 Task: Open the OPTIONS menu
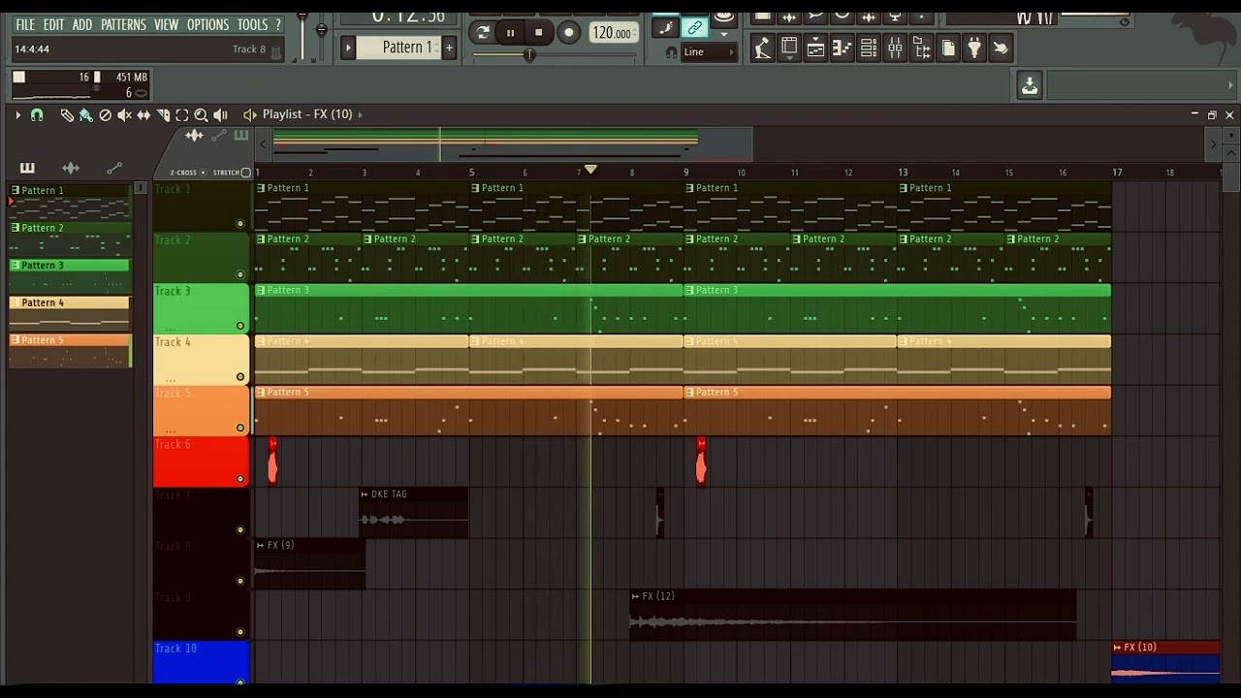(207, 24)
